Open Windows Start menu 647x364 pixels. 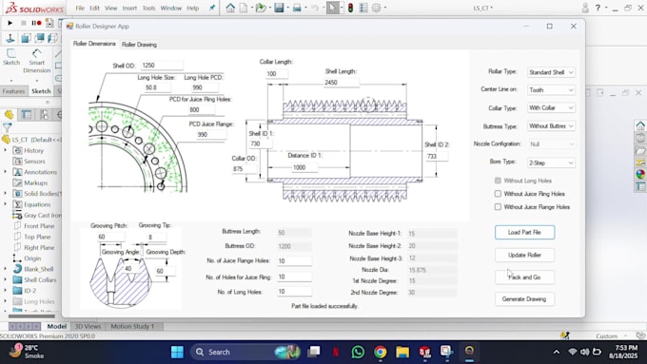point(177,352)
